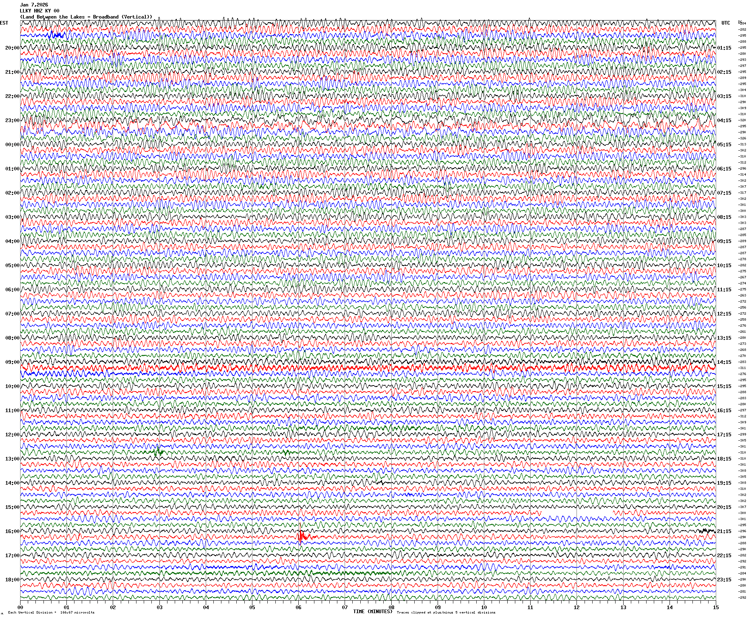
Task: Click the 23:15 UTC time label
Action: [724, 580]
